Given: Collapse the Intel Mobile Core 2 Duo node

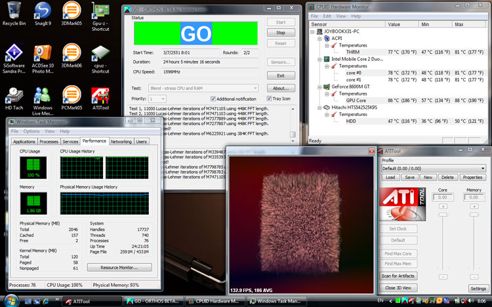Looking at the screenshot, I should [x=319, y=59].
